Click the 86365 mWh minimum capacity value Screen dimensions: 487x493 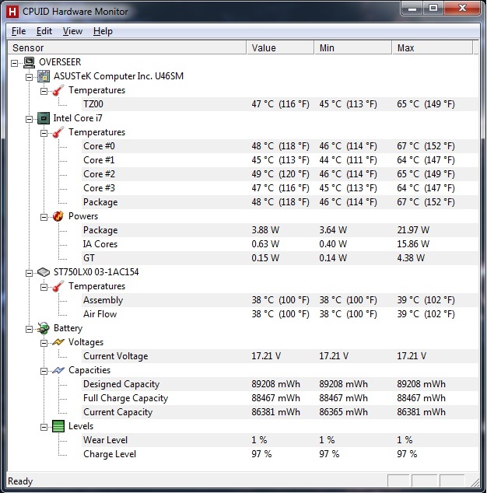click(x=343, y=412)
